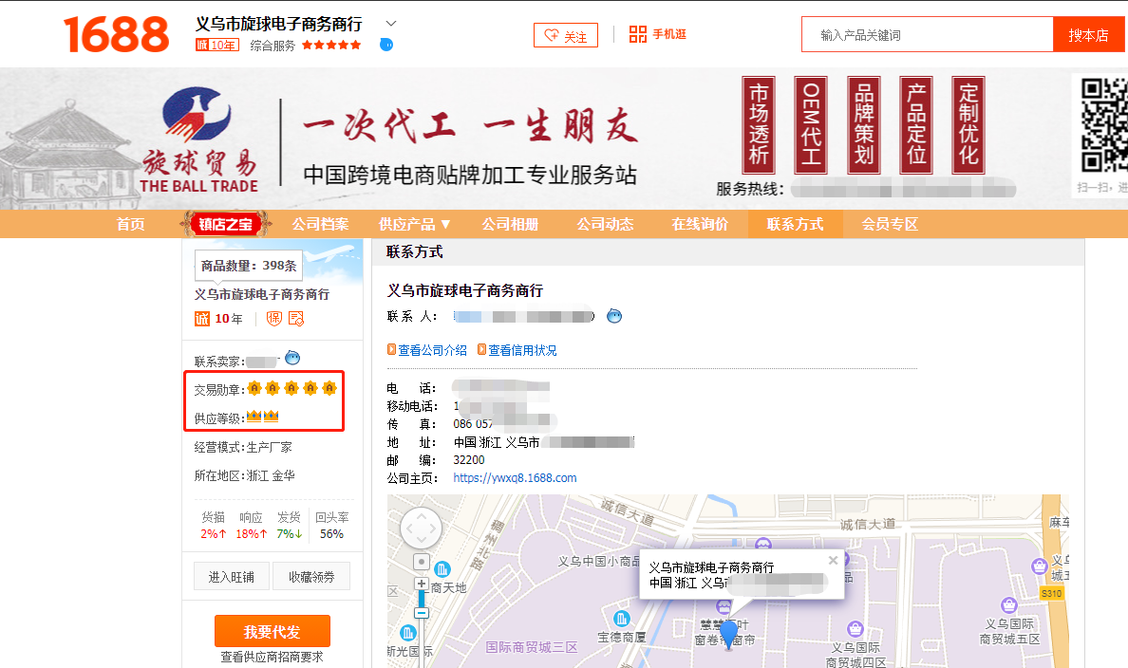Click Wangwang icon next to 联系人
Screen dimensions: 1128x668
click(614, 316)
